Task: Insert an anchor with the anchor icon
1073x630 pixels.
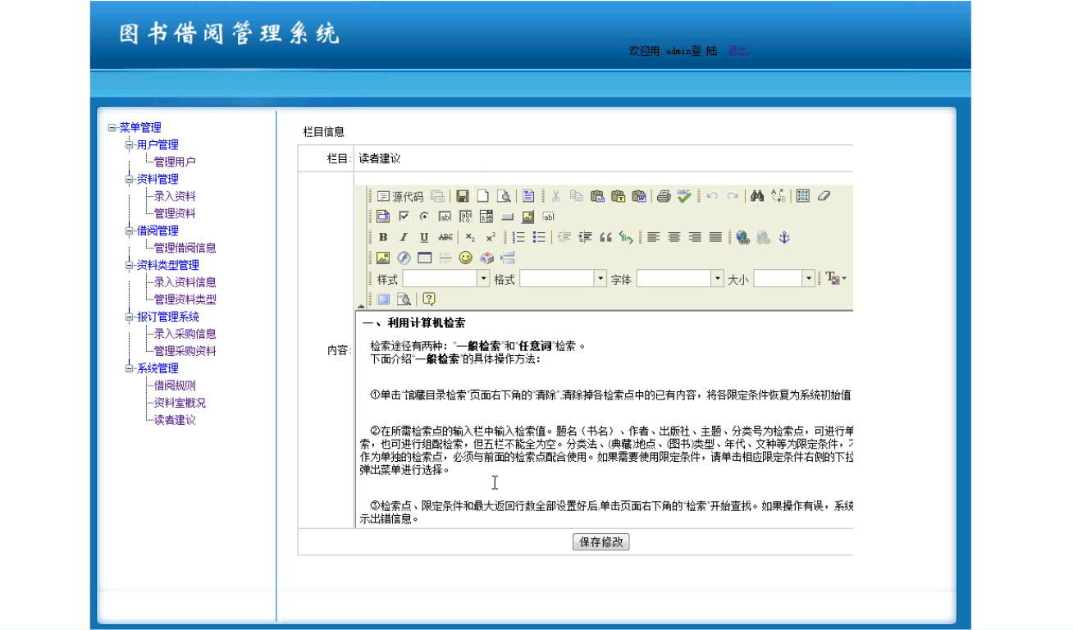Action: pos(784,237)
